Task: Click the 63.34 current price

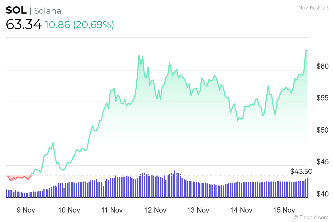Action: 24,25
